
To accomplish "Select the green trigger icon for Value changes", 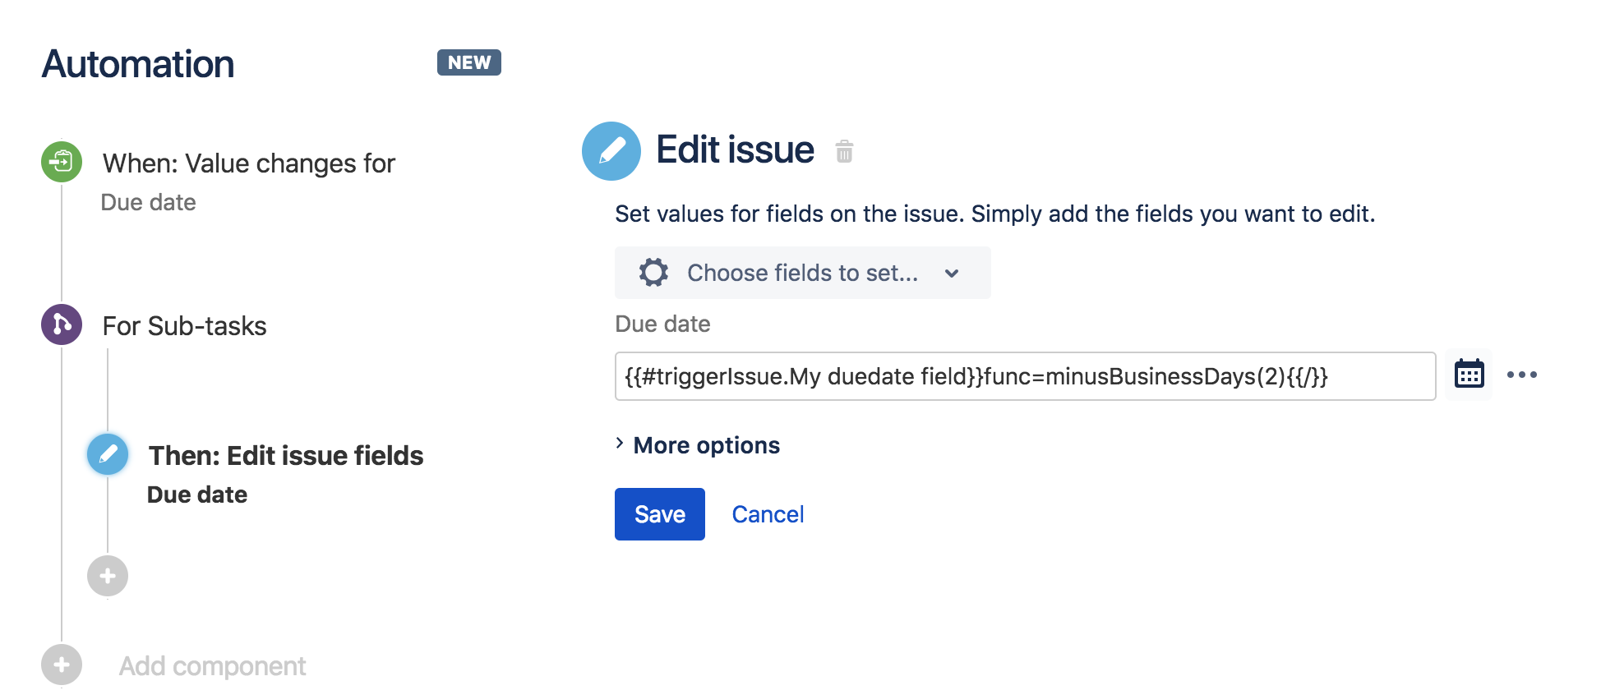I will (x=62, y=161).
